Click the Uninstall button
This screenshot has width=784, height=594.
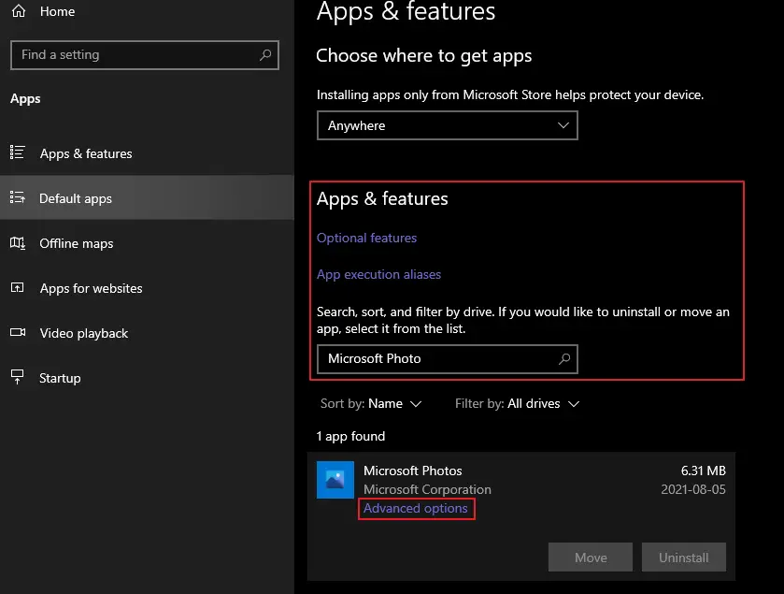[x=683, y=557]
